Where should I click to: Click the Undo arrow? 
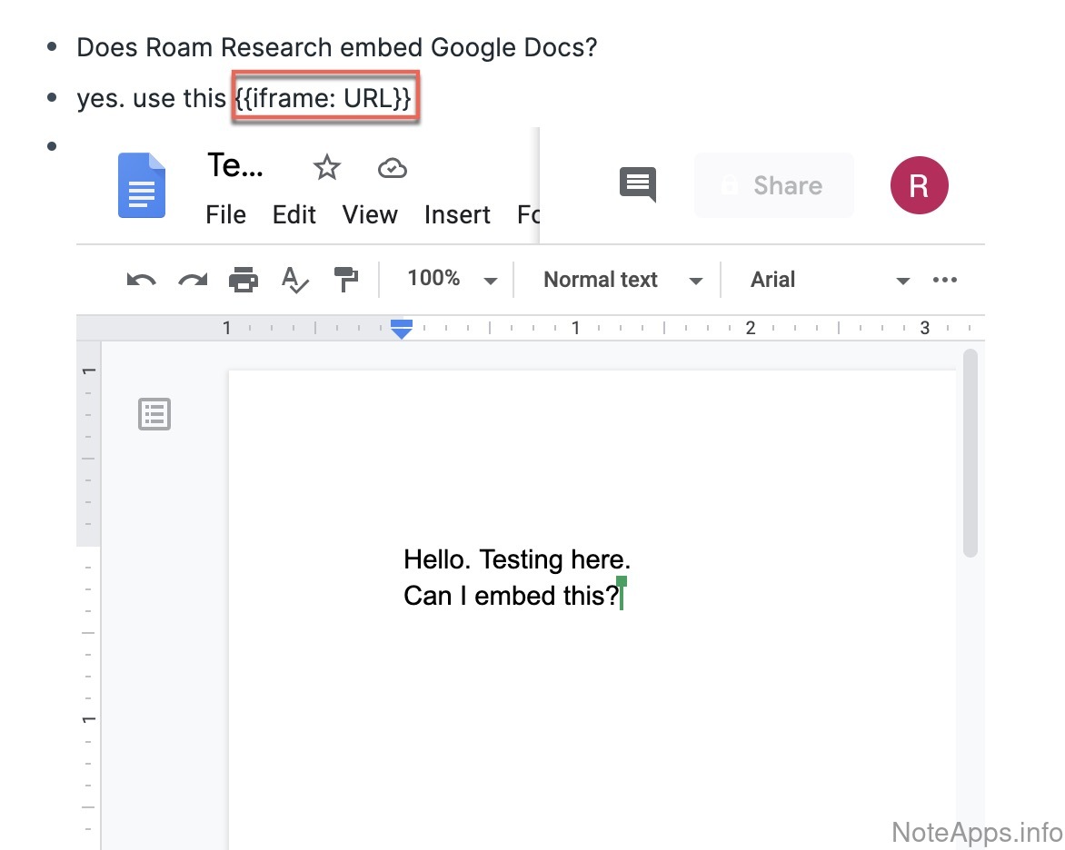coord(141,280)
